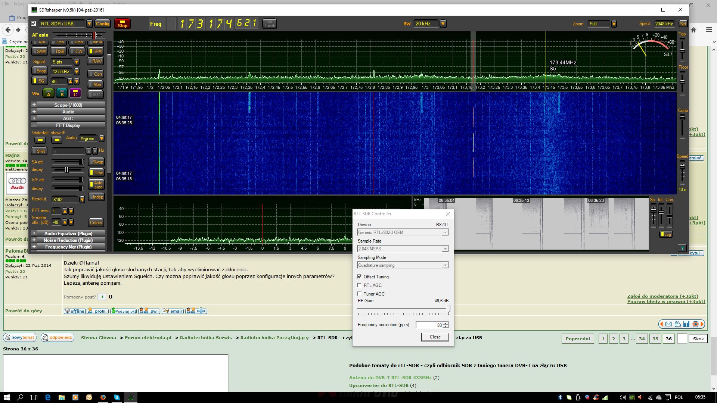Expand the Audio Equalizer (Plugin) section

[x=68, y=234]
